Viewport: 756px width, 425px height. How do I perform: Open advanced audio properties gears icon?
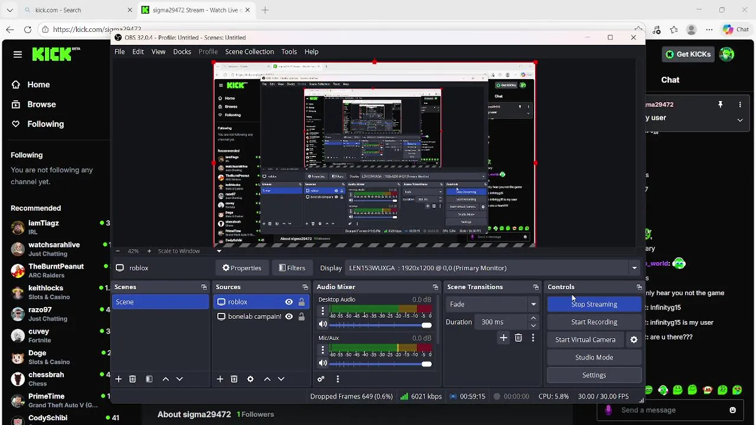[321, 379]
